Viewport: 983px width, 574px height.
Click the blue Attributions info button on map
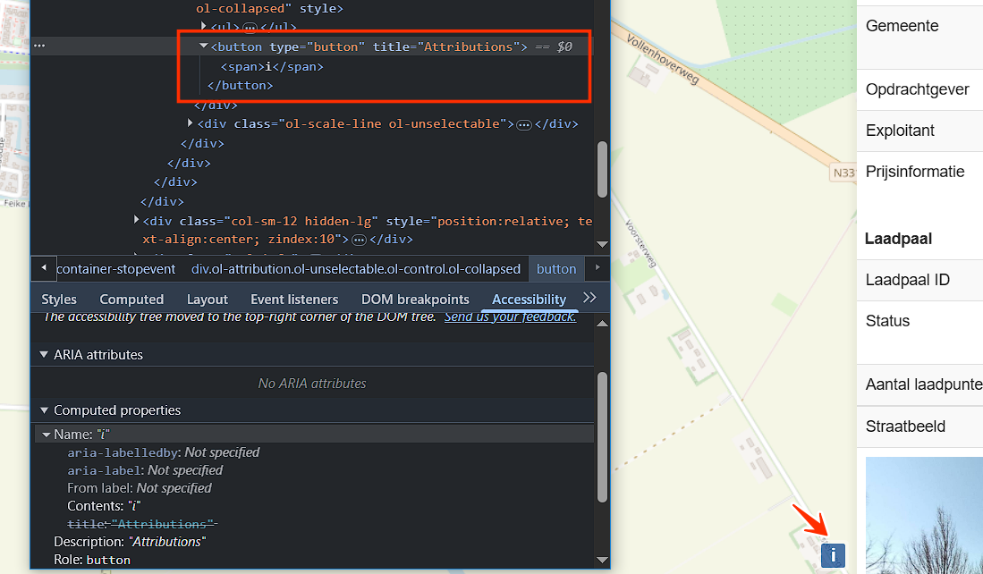coord(833,555)
